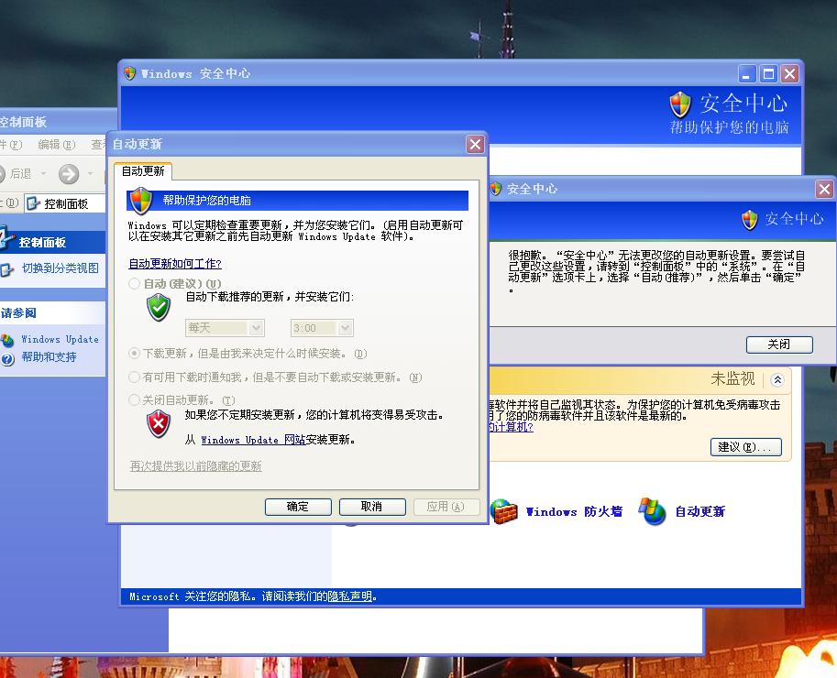Click the Windows Firewall brick wall icon
837x678 pixels.
point(504,511)
